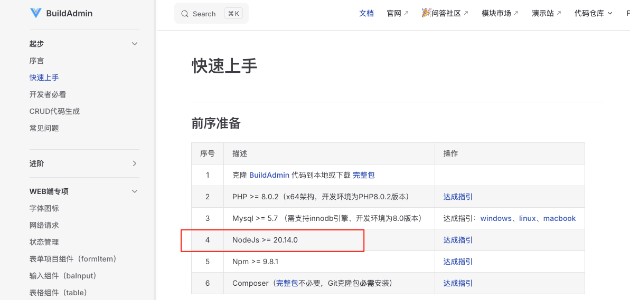630x300 pixels.
Task: Open 达成指引 link in the NodeJs row
Action: point(458,240)
